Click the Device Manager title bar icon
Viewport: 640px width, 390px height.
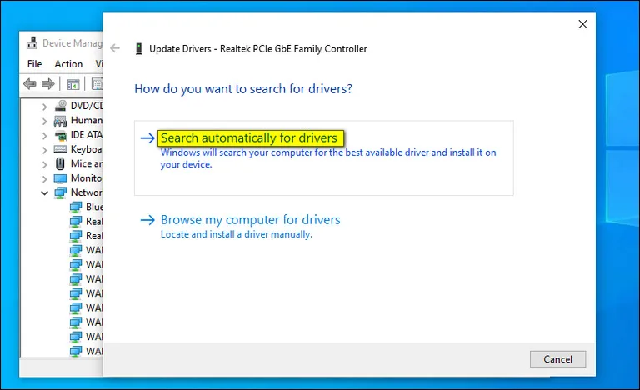(x=32, y=42)
